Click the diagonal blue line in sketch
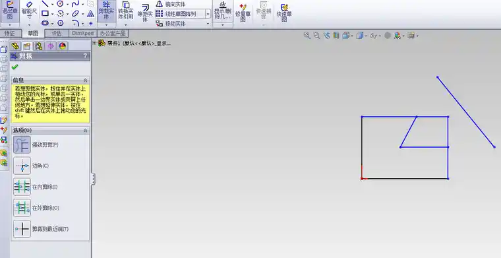This screenshot has width=501, height=258. [466, 112]
